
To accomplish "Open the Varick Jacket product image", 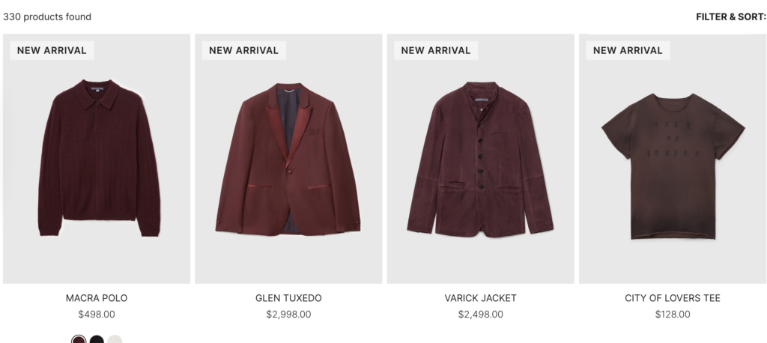I will click(x=480, y=159).
